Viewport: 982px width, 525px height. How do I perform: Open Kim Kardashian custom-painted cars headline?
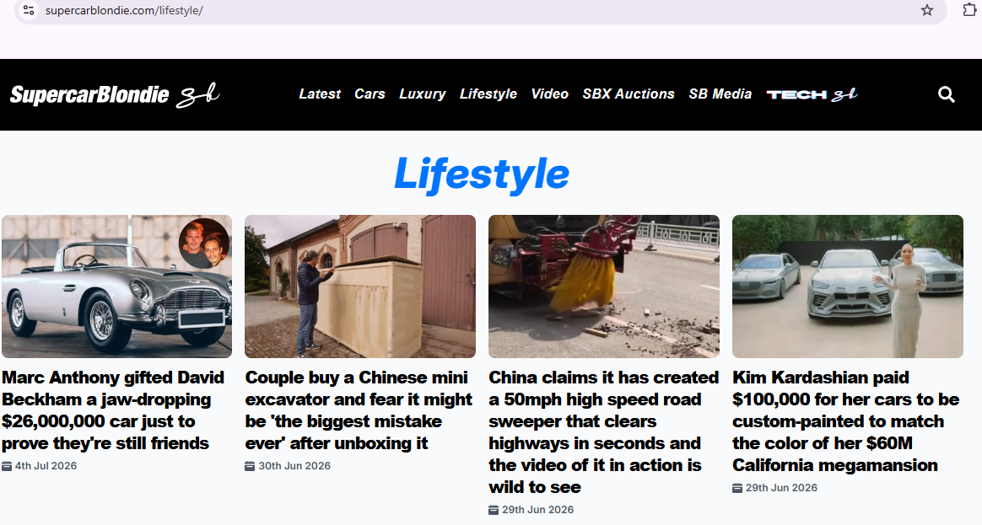(x=845, y=421)
